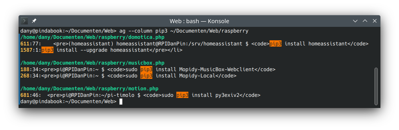Image resolution: width=399 pixels, height=130 pixels.
Task: Maximize the Konsole window
Action: 365,21
